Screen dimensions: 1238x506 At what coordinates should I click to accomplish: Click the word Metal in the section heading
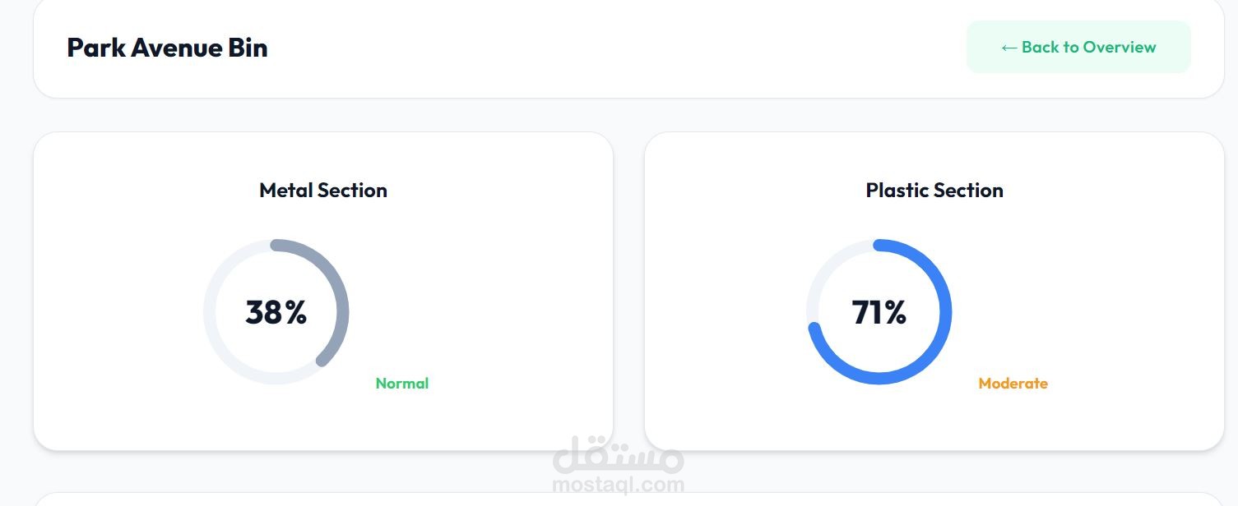pos(285,191)
